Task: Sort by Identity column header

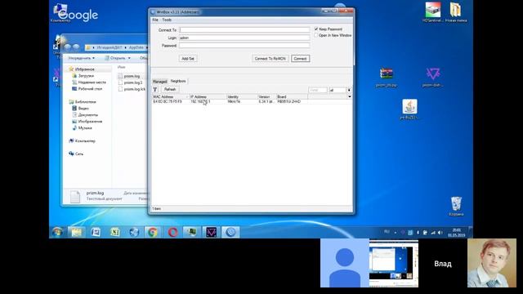Action: click(242, 96)
